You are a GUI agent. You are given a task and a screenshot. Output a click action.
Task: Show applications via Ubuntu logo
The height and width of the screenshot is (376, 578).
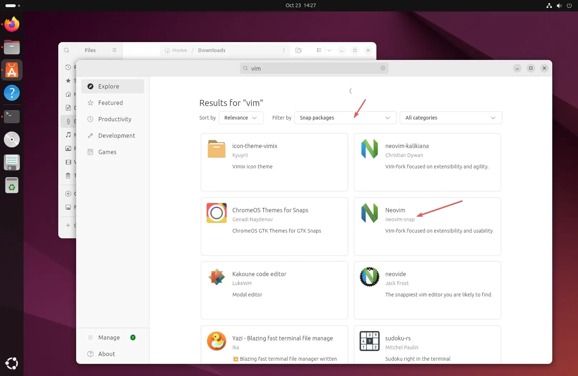click(x=12, y=363)
